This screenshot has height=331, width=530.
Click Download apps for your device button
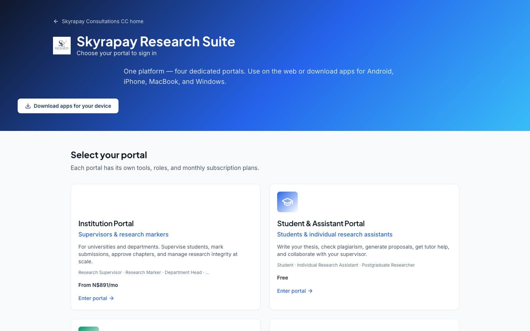[x=68, y=106]
